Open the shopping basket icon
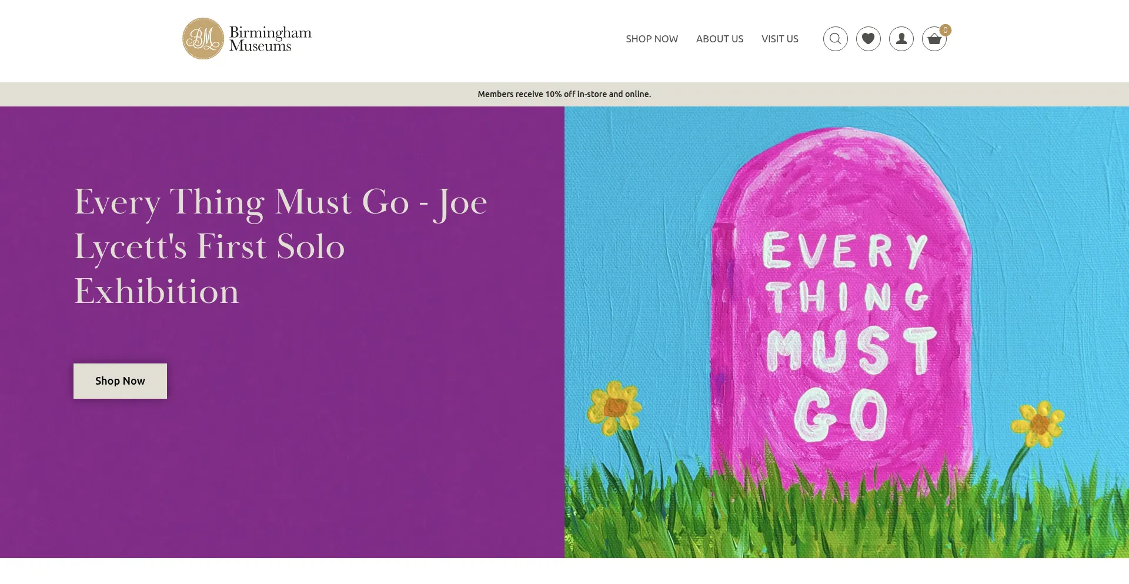 coord(934,39)
